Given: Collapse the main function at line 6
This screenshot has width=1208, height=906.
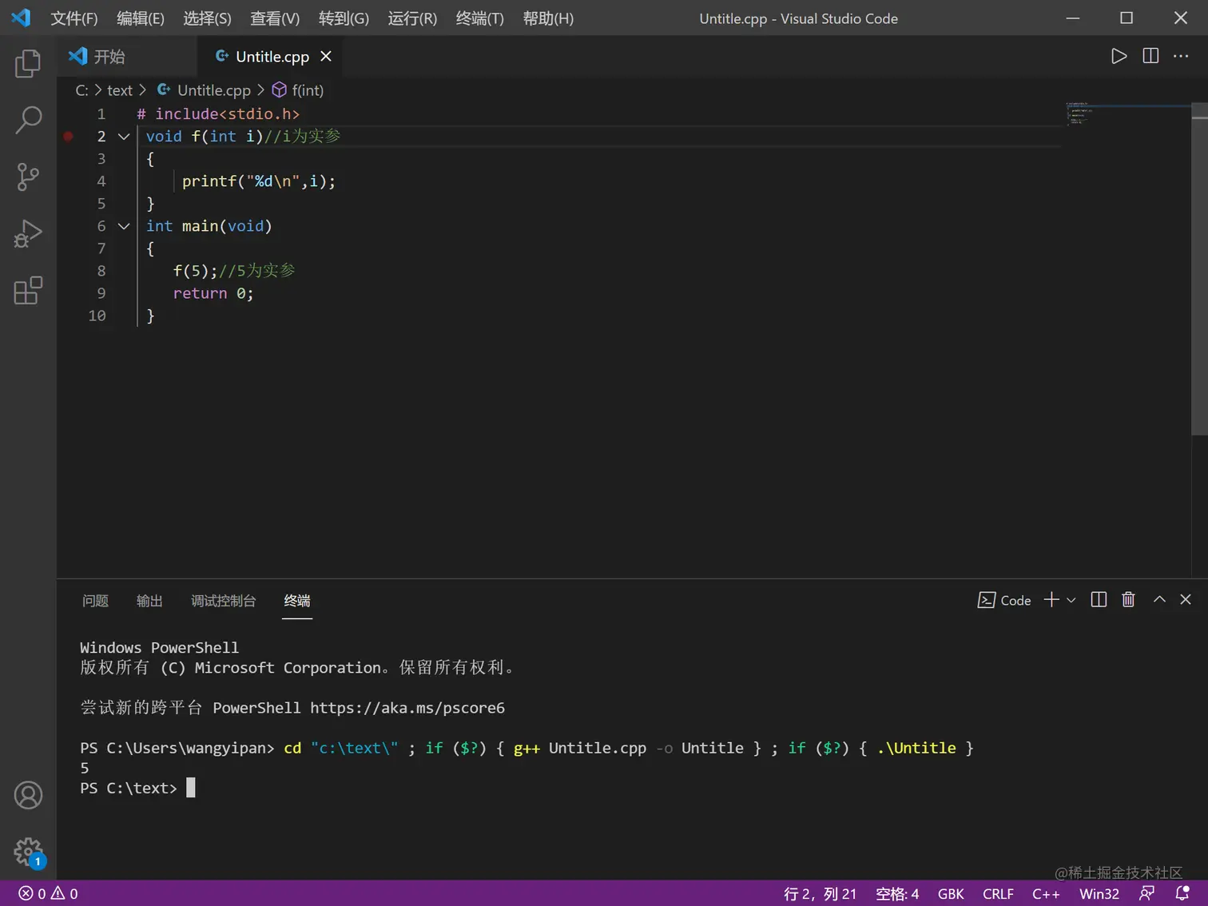Looking at the screenshot, I should click(124, 226).
